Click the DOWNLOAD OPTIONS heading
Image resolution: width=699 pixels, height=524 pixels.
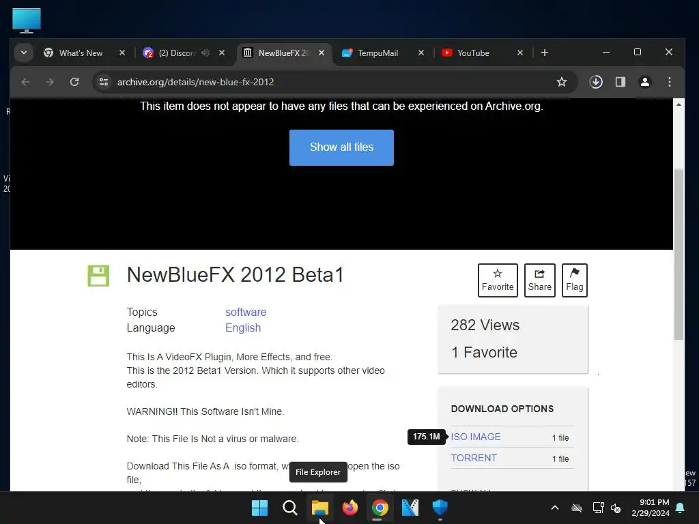[x=502, y=409]
